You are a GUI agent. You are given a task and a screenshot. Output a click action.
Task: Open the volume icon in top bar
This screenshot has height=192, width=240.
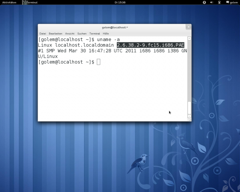(x=212, y=2)
